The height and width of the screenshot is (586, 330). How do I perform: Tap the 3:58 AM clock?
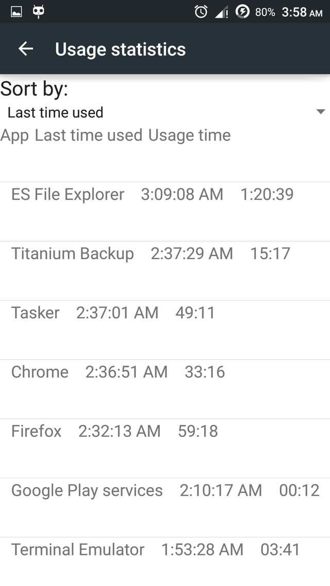coord(302,12)
